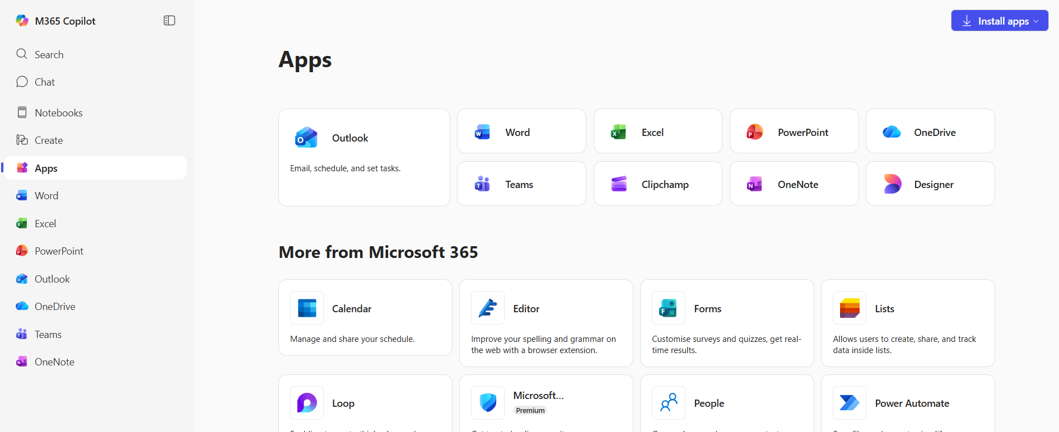This screenshot has height=432, width=1059.
Task: Open Excel from the sidebar
Action: coord(95,223)
